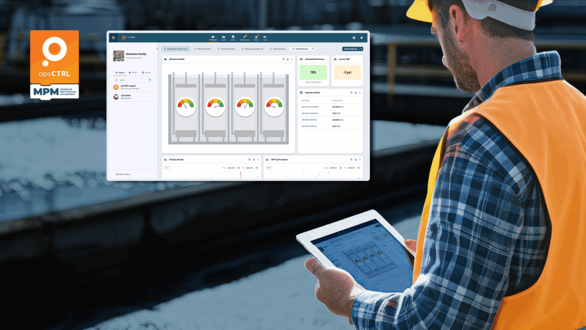Viewport: 586px width, 330px height.
Task: Click the help question mark icon
Action: 354,38
